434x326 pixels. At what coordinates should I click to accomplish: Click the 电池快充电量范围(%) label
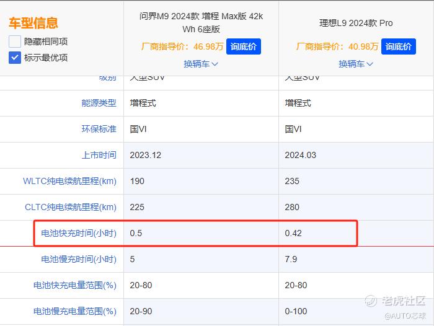coord(75,285)
